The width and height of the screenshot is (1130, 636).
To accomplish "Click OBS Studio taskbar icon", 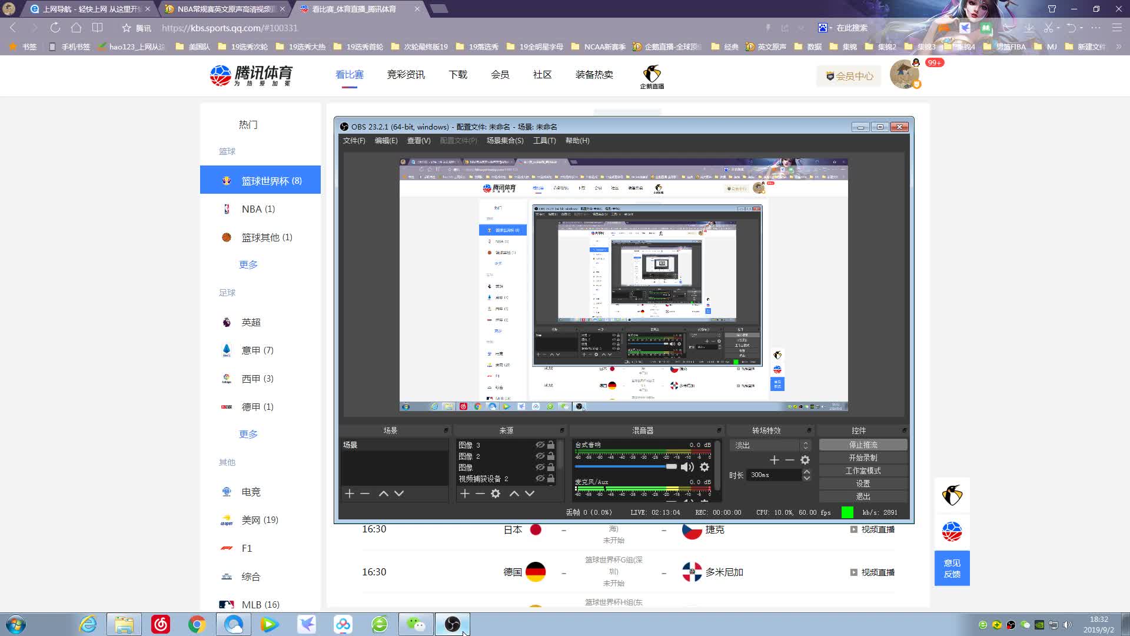I will tap(452, 624).
